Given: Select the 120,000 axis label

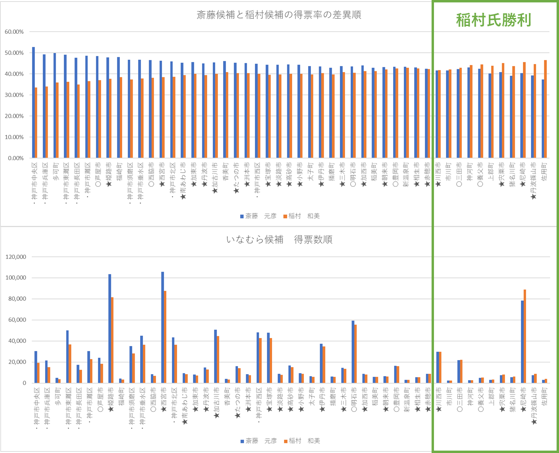Looking at the screenshot, I should [16, 257].
